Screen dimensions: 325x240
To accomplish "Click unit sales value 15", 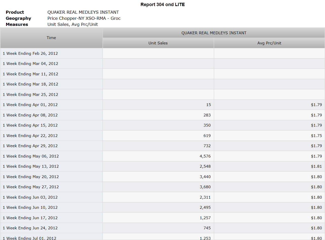I will click(209, 105).
